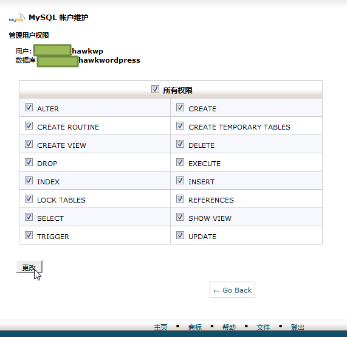Image resolution: width=347 pixels, height=337 pixels.
Task: Toggle the REFERENCES privilege checkbox
Action: point(180,199)
